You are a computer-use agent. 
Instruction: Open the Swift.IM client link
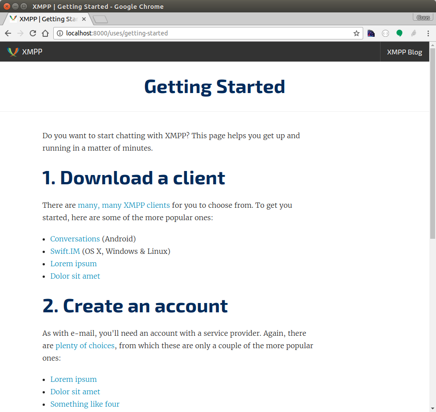tap(65, 251)
